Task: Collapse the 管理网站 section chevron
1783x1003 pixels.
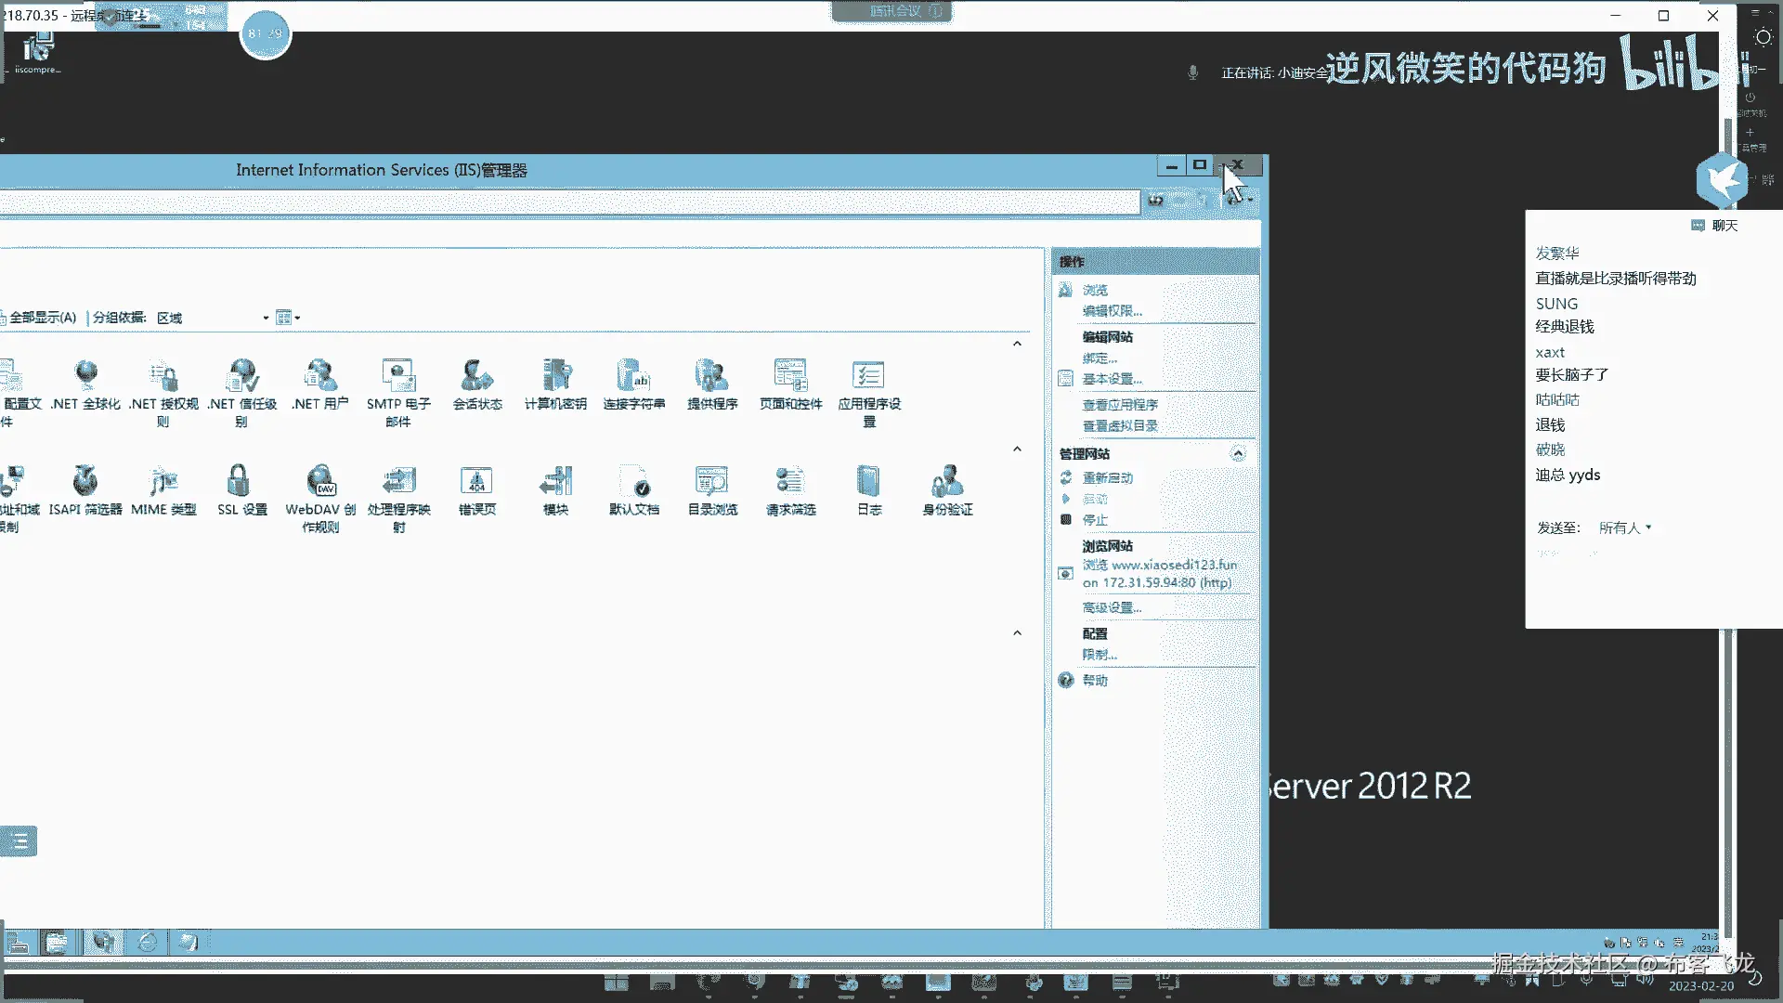Action: [1238, 454]
